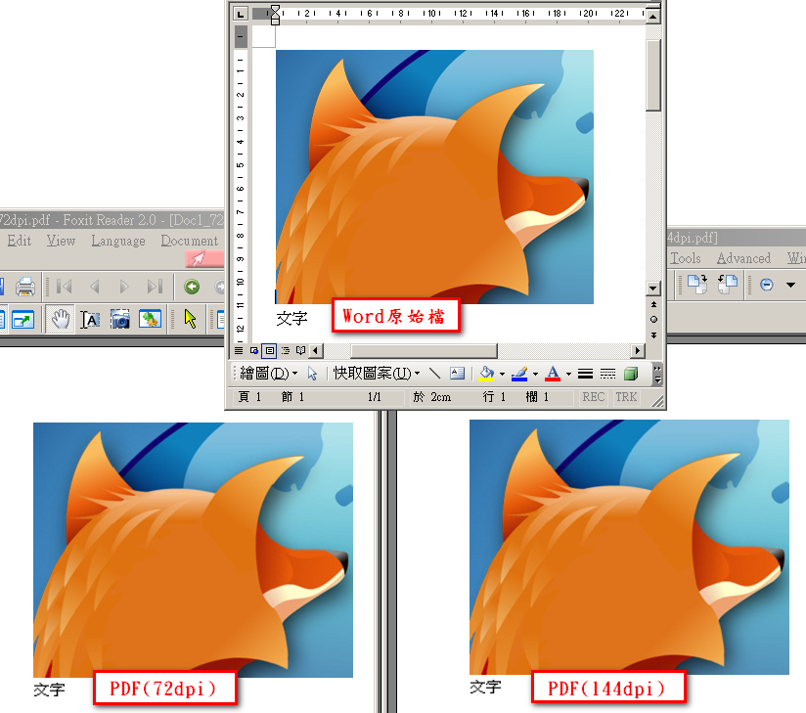
Task: Select the Hand tool in Foxit Reader
Action: [61, 319]
